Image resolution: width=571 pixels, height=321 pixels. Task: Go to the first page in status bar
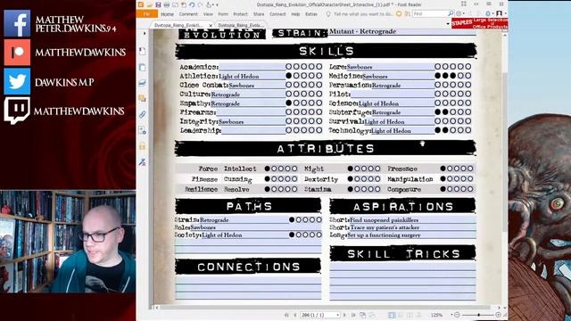(x=286, y=315)
